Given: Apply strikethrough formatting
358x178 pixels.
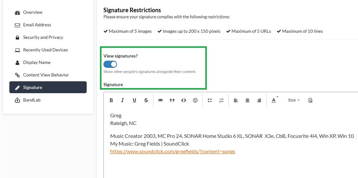Looking at the screenshot, I should pyautogui.click(x=146, y=100).
